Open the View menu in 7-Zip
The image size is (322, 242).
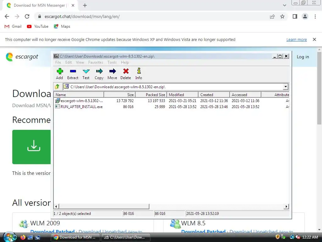coord(80,62)
